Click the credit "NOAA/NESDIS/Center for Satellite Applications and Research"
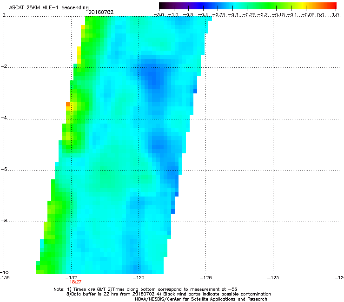 201,299
